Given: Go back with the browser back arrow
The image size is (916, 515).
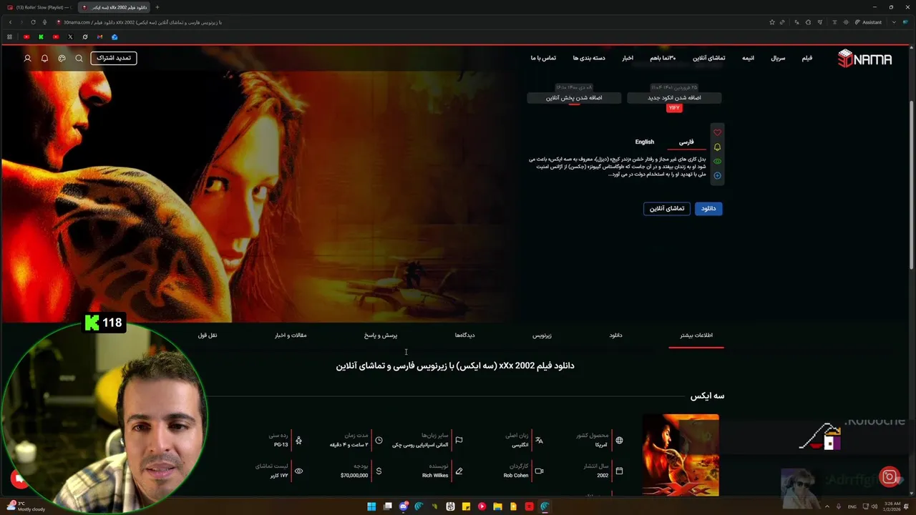Looking at the screenshot, I should click(10, 22).
